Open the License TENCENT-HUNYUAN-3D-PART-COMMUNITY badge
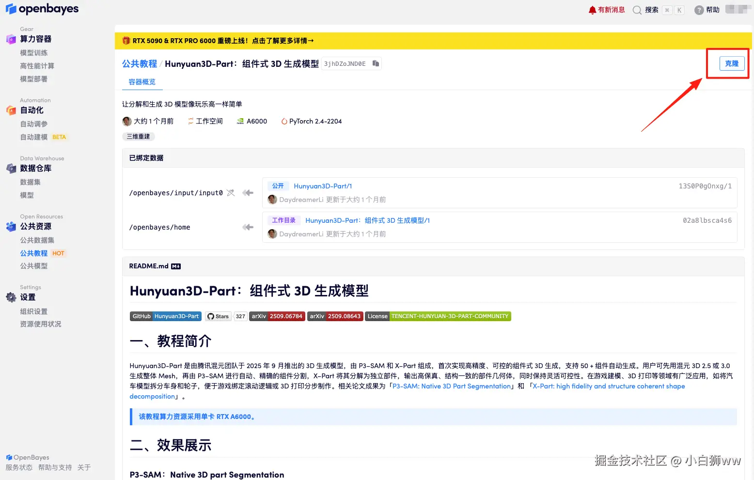This screenshot has height=480, width=754. 438,316
